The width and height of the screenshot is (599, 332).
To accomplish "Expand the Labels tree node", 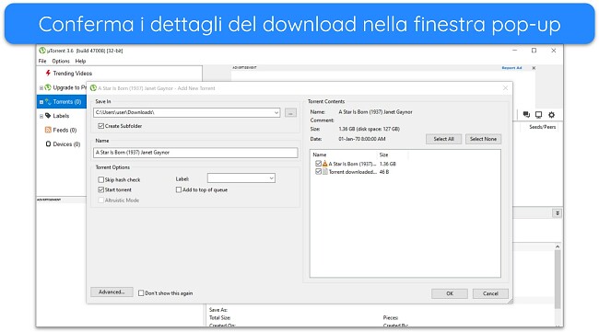I will pyautogui.click(x=41, y=116).
